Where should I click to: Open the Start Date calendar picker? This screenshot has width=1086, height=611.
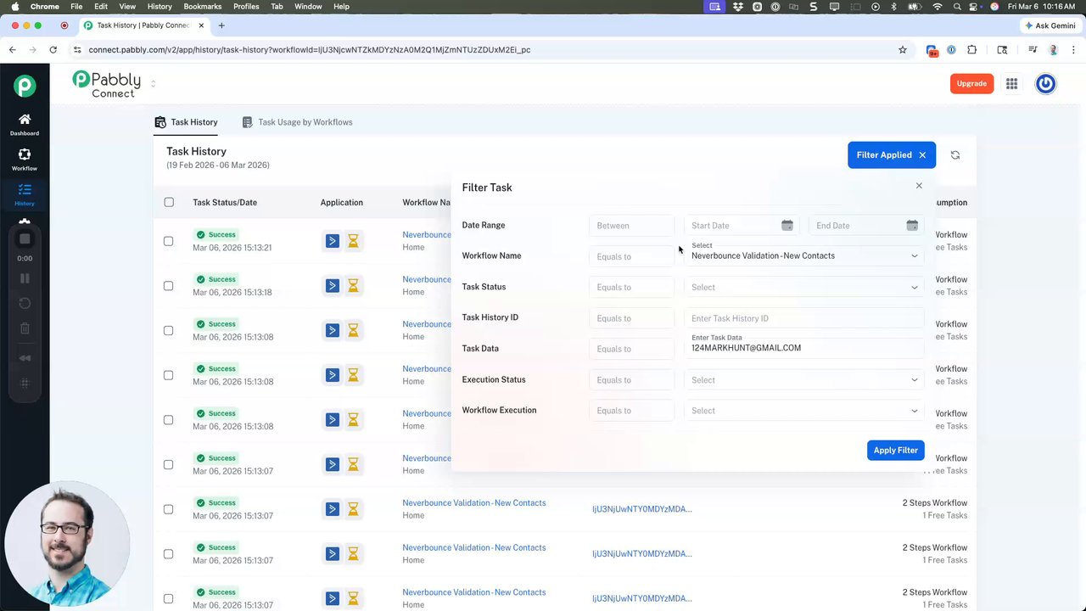pyautogui.click(x=787, y=226)
